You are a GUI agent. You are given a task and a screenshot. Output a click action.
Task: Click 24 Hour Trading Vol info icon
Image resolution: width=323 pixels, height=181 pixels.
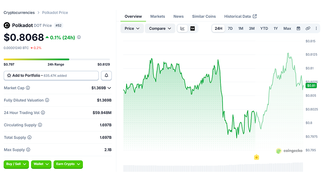click(43, 112)
